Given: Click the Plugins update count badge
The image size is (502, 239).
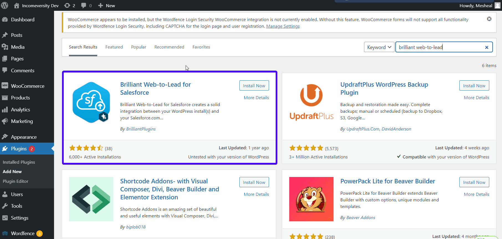Looking at the screenshot, I should 32,149.
